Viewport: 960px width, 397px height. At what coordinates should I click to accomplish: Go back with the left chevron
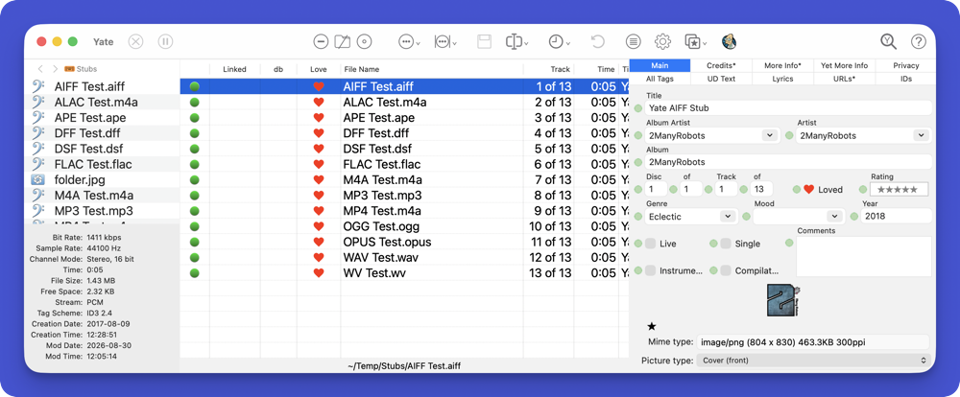pos(40,69)
